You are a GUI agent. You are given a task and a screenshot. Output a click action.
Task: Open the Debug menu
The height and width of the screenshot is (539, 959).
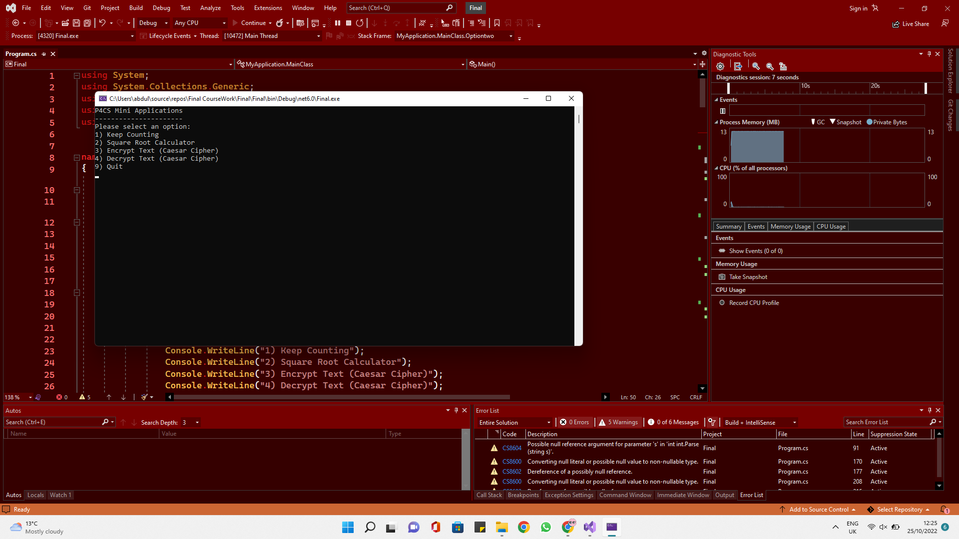[x=161, y=8]
